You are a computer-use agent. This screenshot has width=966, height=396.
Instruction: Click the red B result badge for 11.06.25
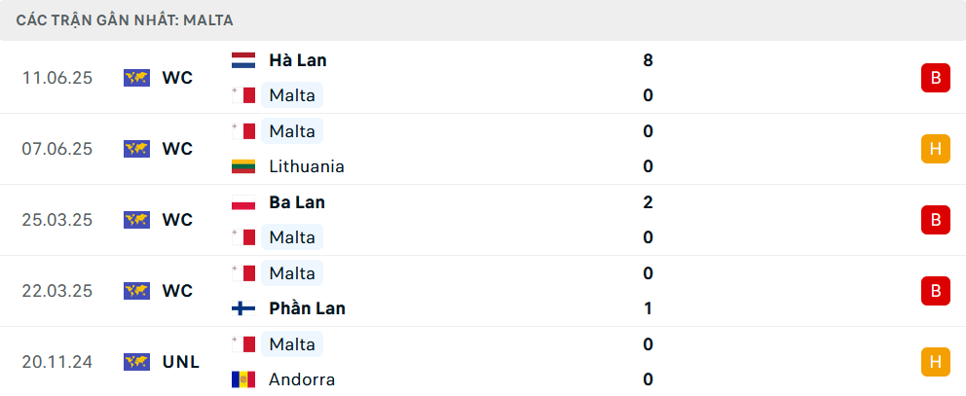(935, 78)
